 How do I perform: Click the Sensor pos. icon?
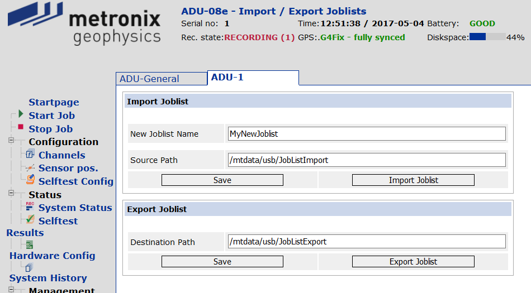pyautogui.click(x=30, y=167)
